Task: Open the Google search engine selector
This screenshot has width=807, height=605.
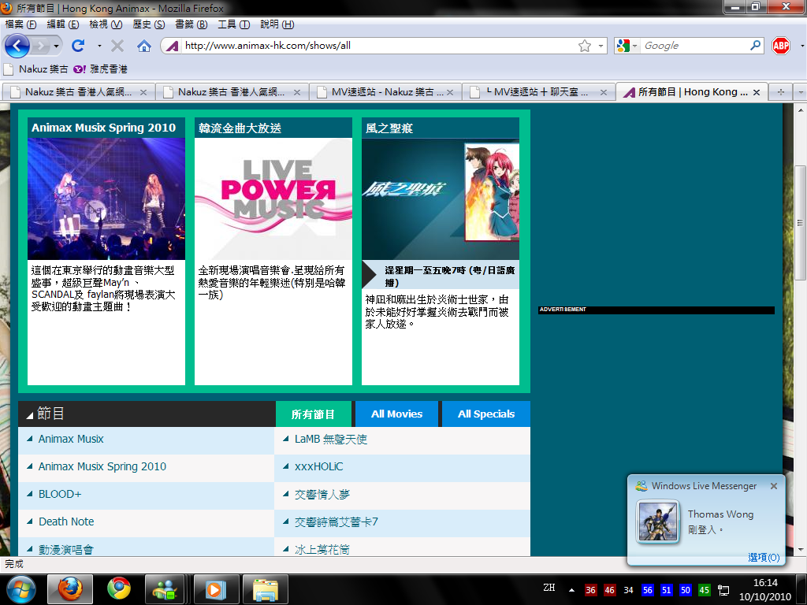Action: [627, 46]
